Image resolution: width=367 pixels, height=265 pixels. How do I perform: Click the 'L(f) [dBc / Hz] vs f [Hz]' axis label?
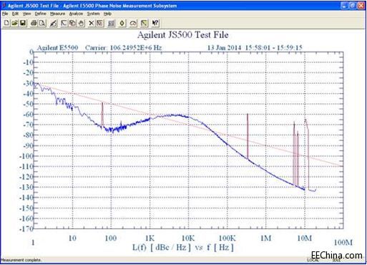click(183, 247)
